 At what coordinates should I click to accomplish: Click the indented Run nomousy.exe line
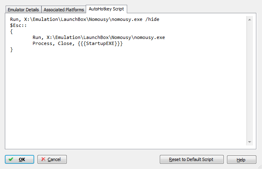point(99,37)
